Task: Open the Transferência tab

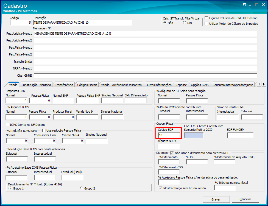Action: [x=64, y=85]
